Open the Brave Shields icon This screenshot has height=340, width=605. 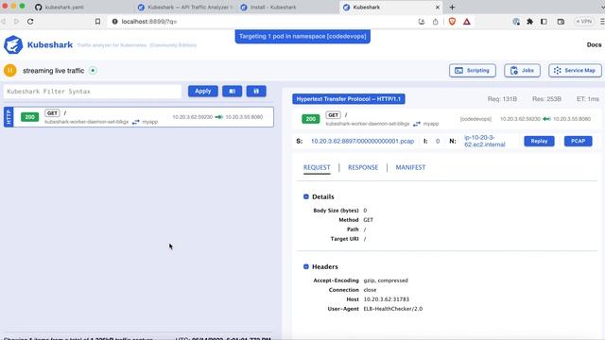(452, 22)
